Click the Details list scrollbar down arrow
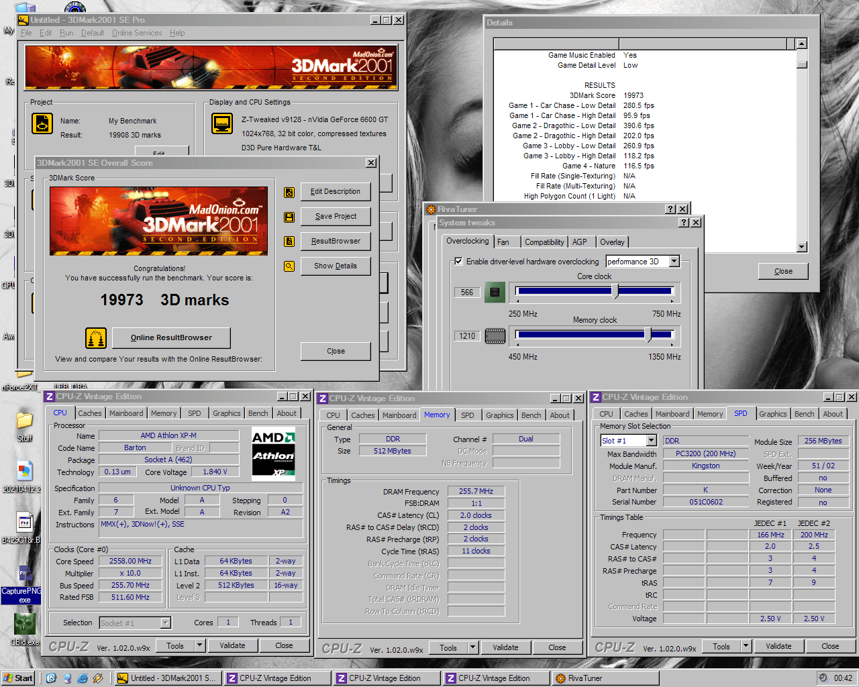 [801, 247]
